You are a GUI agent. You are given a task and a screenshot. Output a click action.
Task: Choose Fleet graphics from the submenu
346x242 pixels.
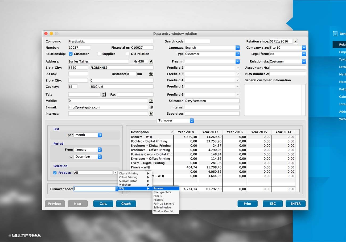point(166,192)
